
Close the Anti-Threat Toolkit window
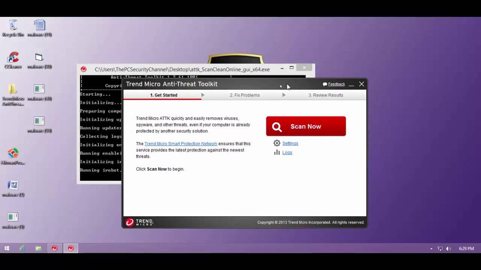[x=362, y=84]
